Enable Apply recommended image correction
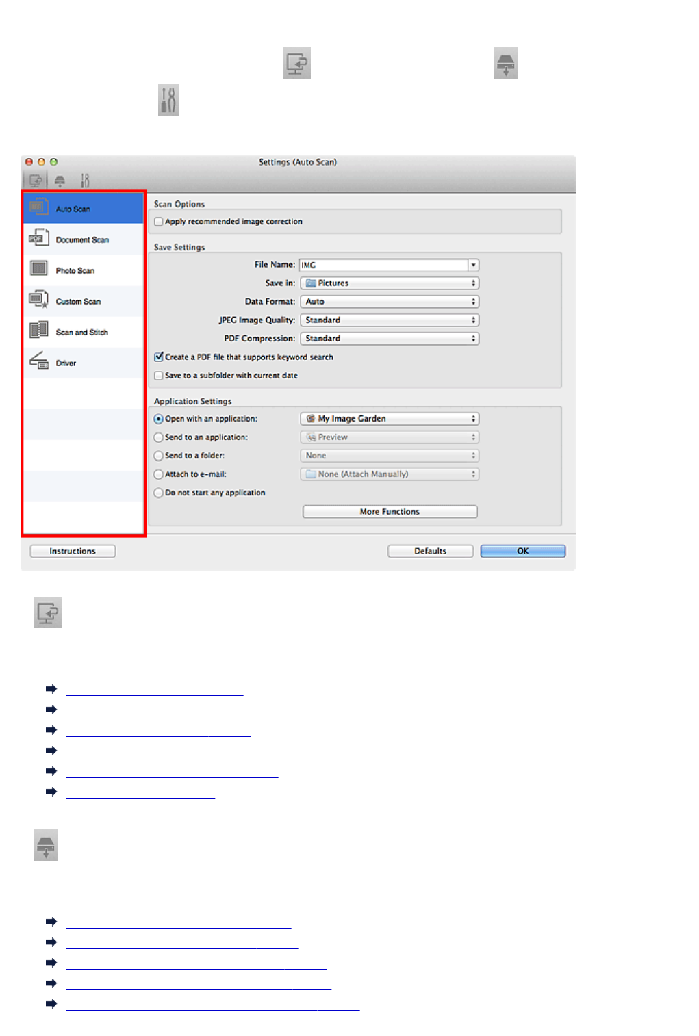 tap(159, 222)
